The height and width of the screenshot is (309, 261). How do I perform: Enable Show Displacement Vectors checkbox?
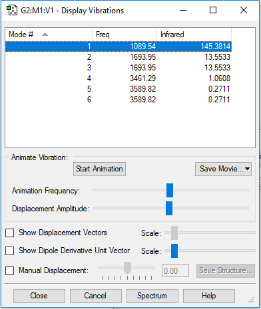[x=10, y=233]
